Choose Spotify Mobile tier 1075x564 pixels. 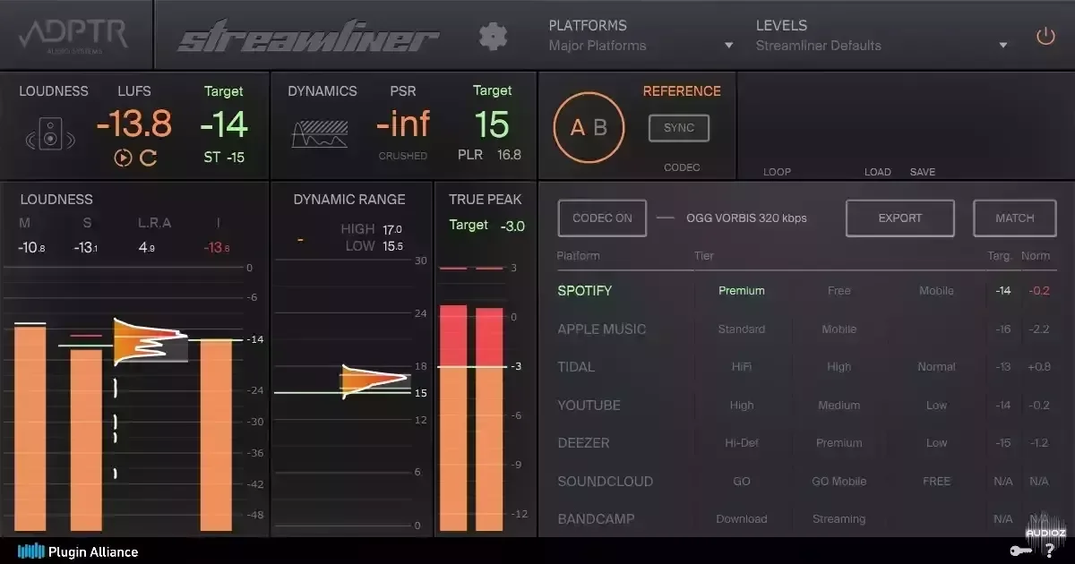point(937,291)
